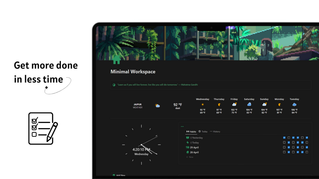Screen dimensions: 319x179
Task: Click Saturday's cloud forecast icon
Action: click(x=249, y=104)
